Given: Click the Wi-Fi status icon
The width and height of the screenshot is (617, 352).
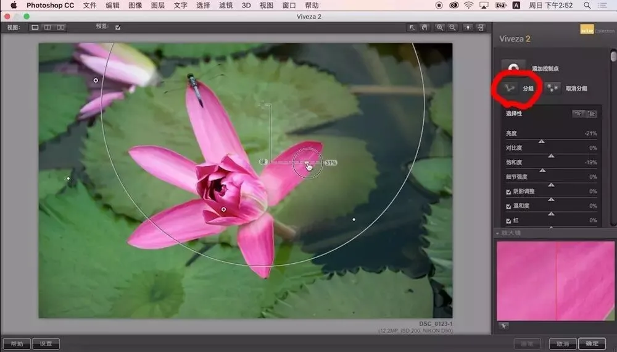Looking at the screenshot, I should point(468,5).
